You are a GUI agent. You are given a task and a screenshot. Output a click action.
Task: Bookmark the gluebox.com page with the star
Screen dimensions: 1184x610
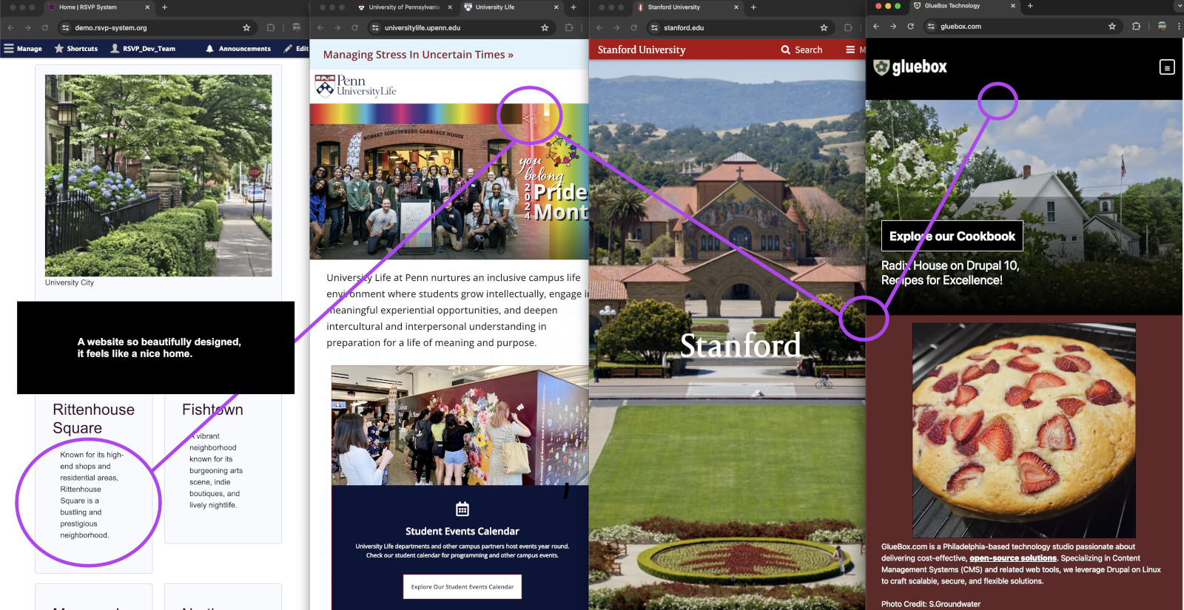[1111, 27]
